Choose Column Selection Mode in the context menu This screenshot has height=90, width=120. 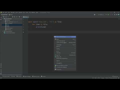click(65, 42)
